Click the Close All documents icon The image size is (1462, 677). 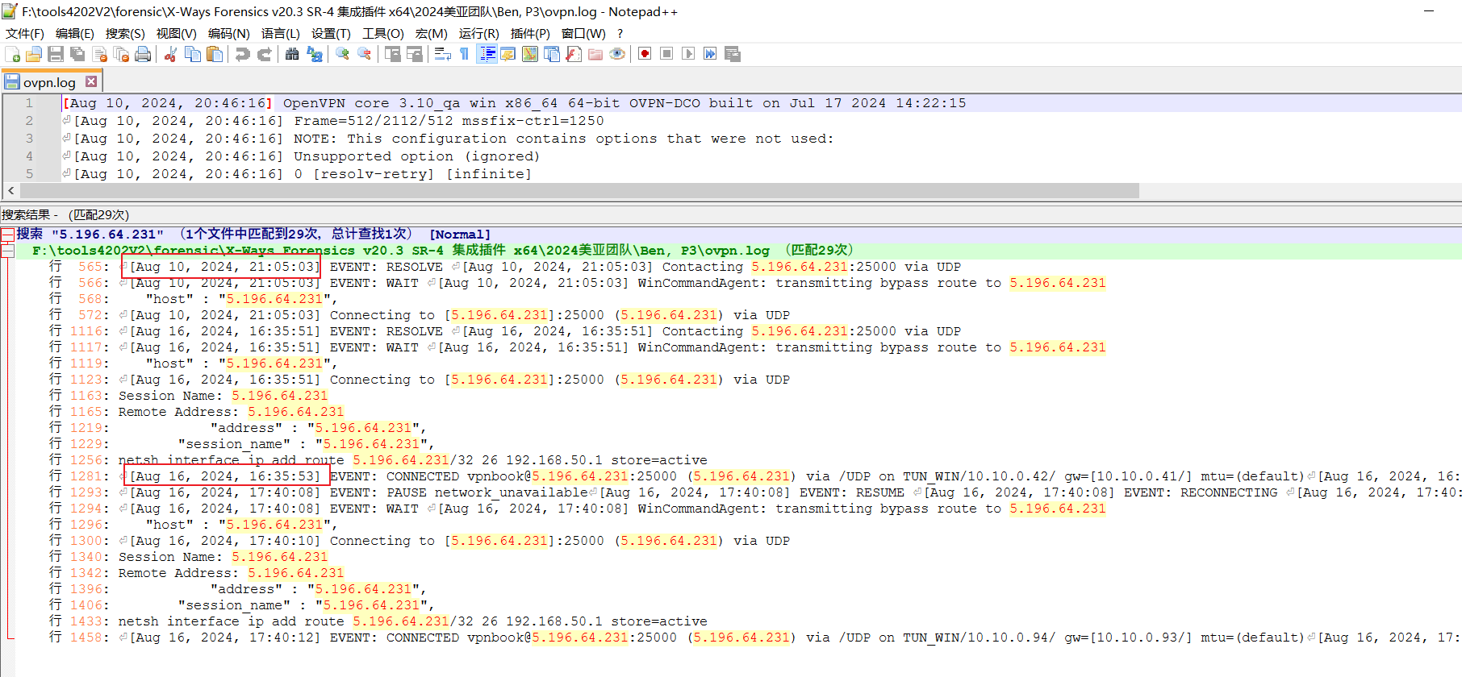coord(121,54)
